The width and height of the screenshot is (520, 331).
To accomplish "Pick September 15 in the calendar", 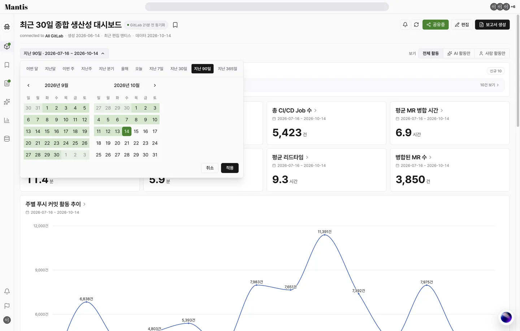I will pos(47,132).
